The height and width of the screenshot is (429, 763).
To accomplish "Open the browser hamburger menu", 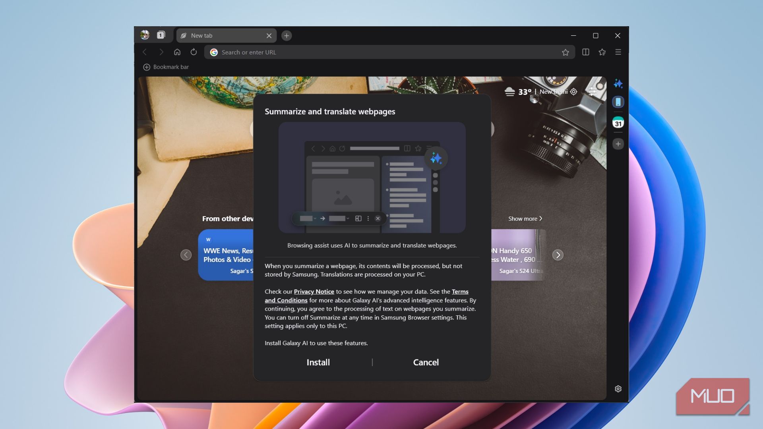I will pos(618,52).
